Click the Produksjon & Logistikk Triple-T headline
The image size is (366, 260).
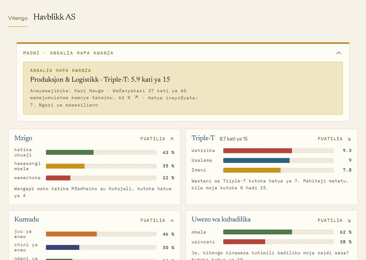[x=100, y=80]
